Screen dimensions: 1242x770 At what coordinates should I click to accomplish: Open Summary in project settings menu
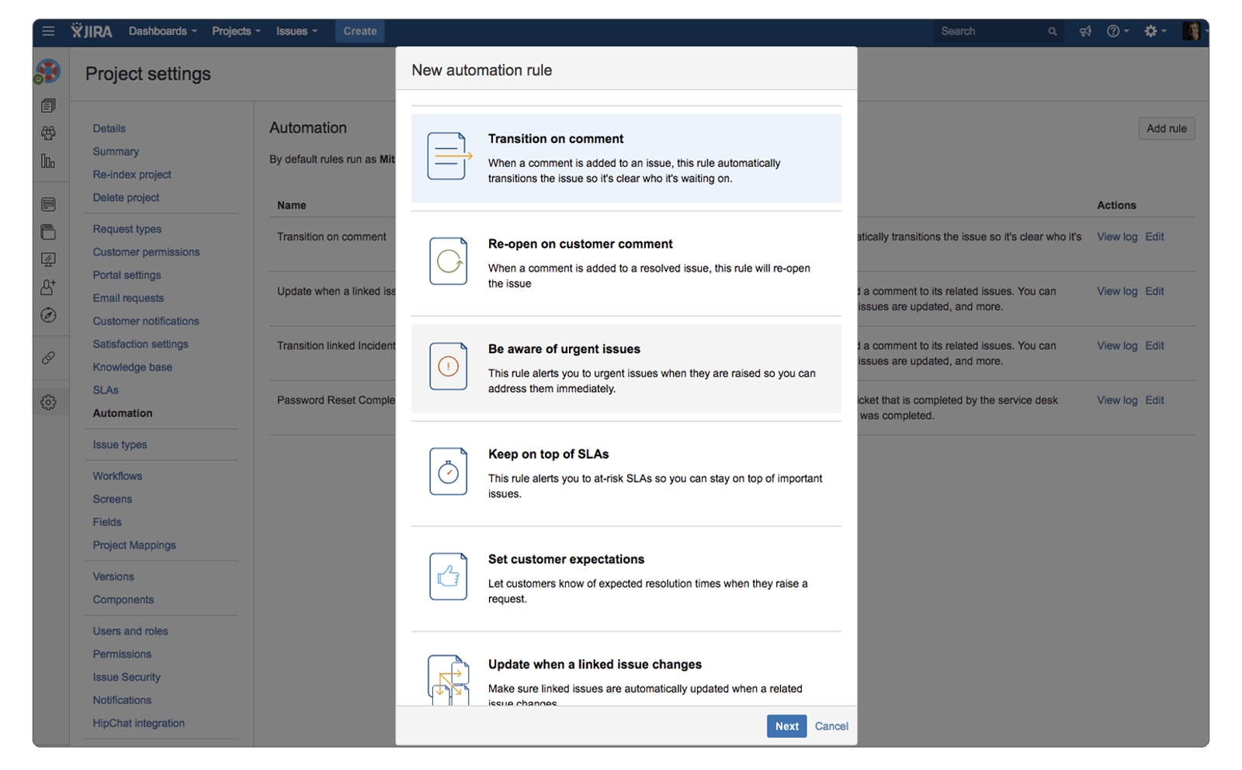click(116, 151)
